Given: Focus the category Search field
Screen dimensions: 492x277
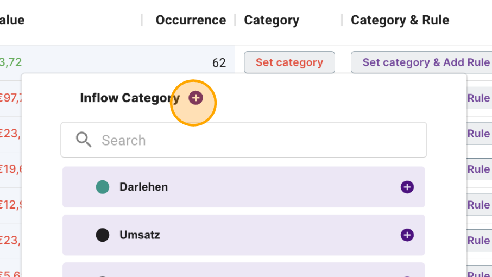Looking at the screenshot, I should [243, 140].
